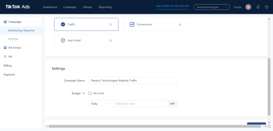273x131 pixels.
Task: Open the Daily budget type dropdown
Action: pyautogui.click(x=101, y=104)
